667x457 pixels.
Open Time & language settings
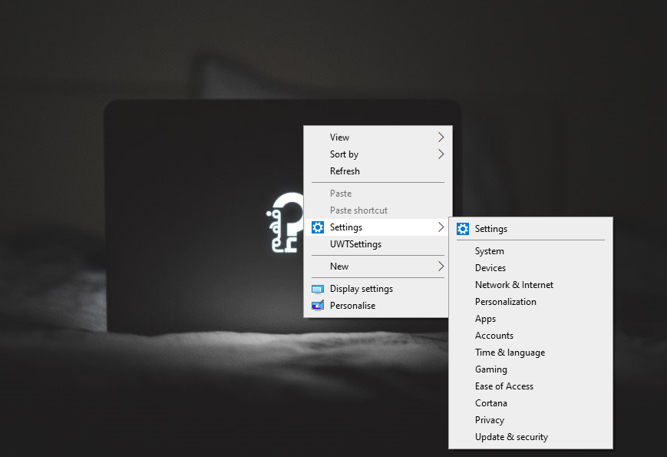pos(530,353)
